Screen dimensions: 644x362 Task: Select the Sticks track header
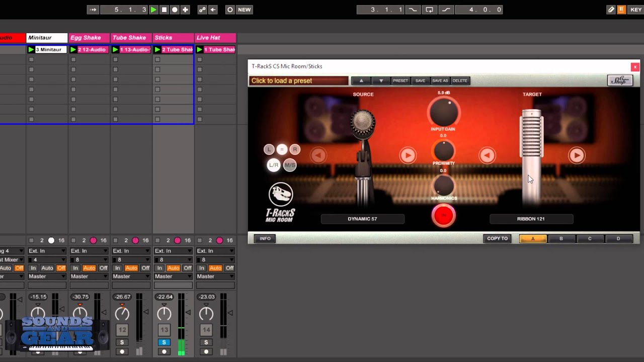(x=174, y=38)
